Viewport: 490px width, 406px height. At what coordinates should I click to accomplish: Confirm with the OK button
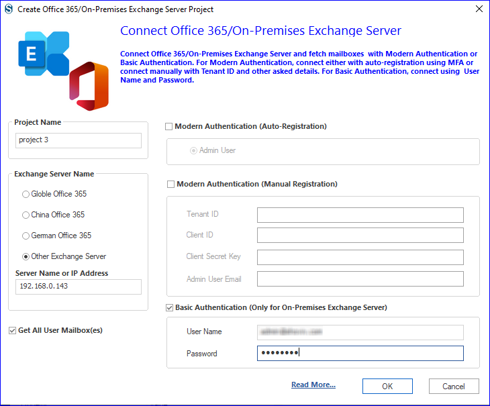[387, 387]
